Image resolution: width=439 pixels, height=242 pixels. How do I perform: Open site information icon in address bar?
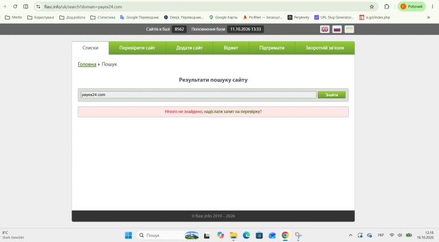tap(38, 7)
